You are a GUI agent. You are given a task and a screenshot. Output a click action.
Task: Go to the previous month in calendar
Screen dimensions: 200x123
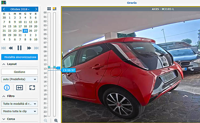click(4, 9)
